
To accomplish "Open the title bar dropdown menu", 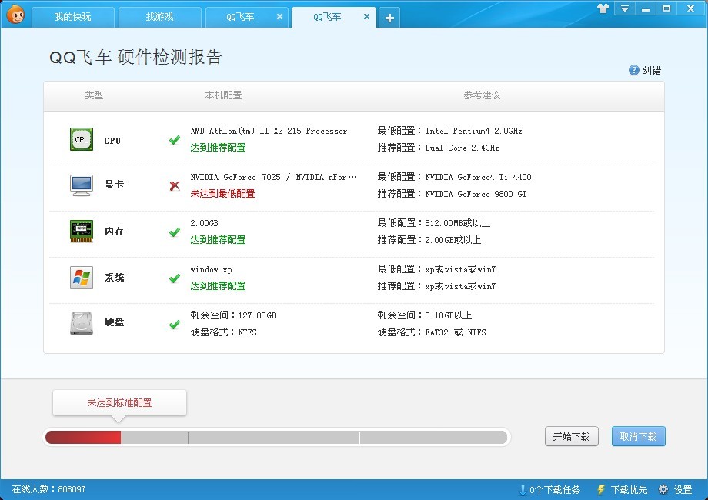I will tap(625, 8).
